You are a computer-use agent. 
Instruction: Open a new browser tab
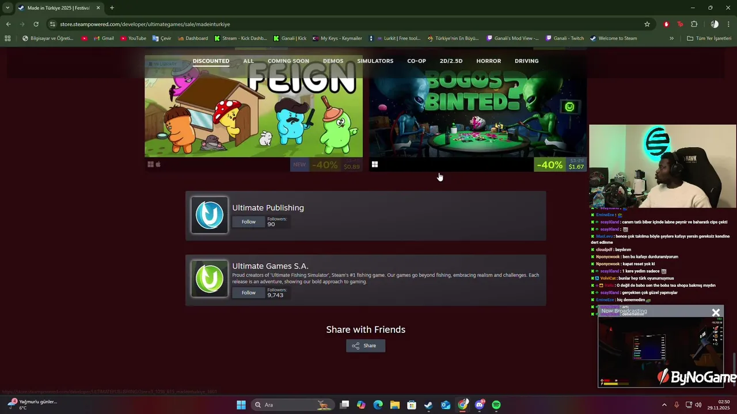(112, 8)
